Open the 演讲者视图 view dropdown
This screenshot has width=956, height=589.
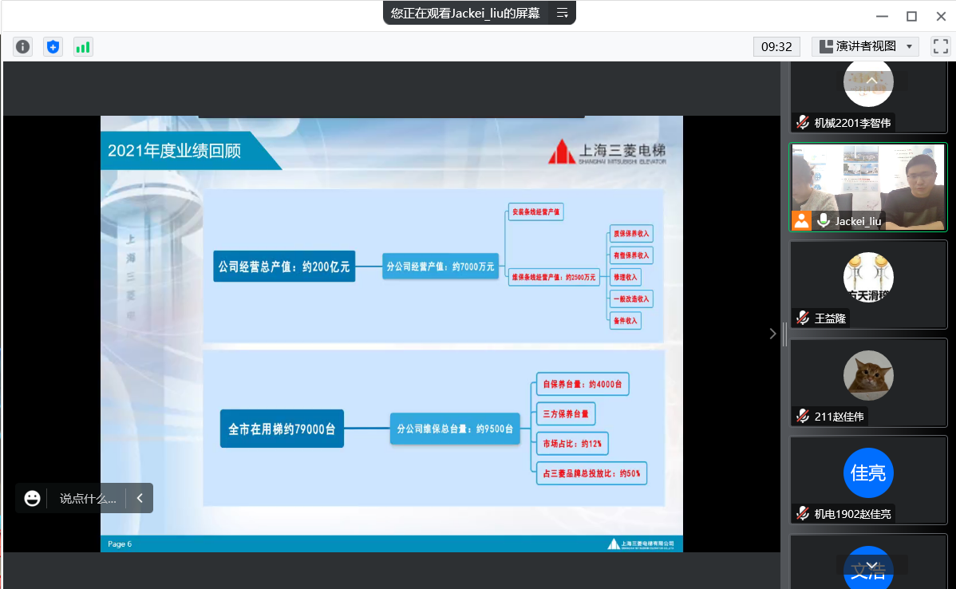point(865,46)
